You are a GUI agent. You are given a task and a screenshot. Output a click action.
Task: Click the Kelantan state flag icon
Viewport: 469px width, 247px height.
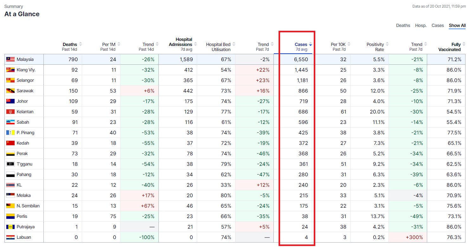tap(10, 112)
